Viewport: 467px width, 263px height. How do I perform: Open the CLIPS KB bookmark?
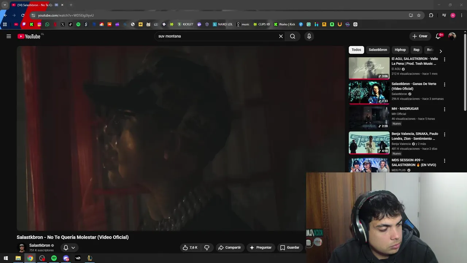(x=262, y=24)
